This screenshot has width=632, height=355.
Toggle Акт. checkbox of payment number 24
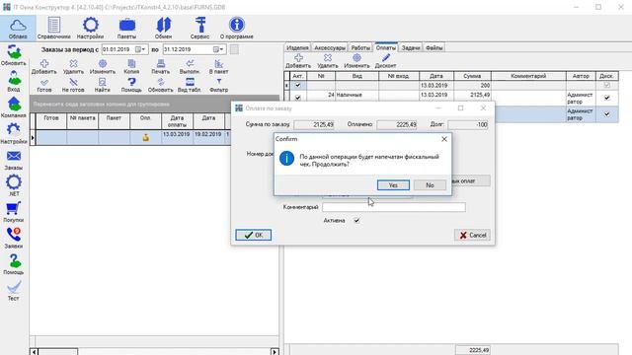click(298, 98)
